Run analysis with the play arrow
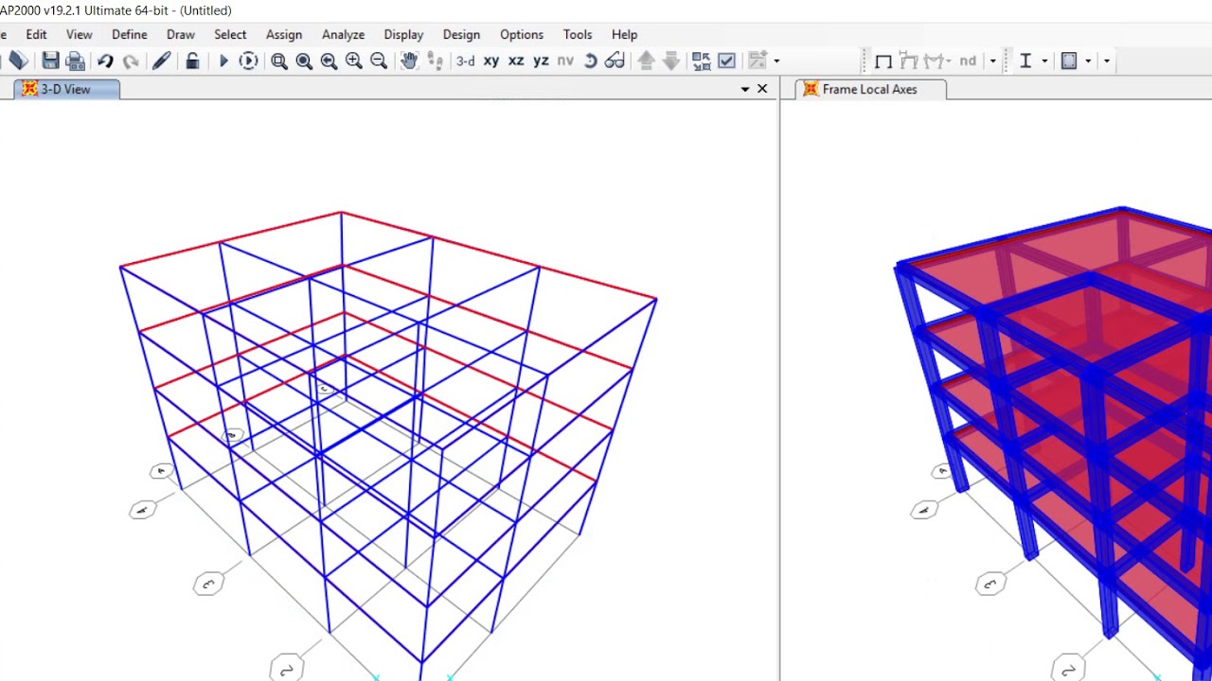This screenshot has height=681, width=1212. tap(223, 61)
